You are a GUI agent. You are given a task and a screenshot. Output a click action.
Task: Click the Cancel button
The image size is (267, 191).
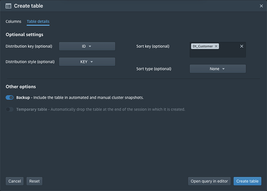click(14, 181)
